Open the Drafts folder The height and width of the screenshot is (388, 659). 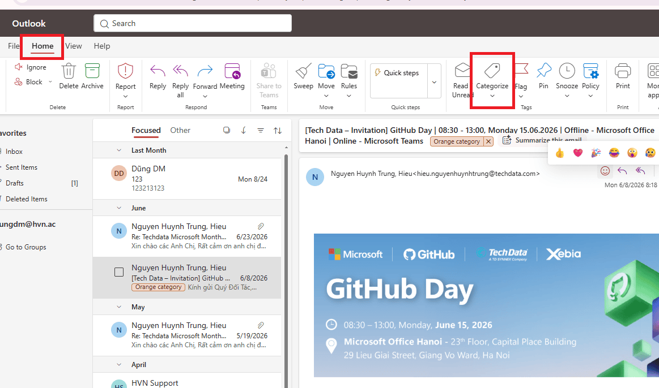(x=15, y=183)
